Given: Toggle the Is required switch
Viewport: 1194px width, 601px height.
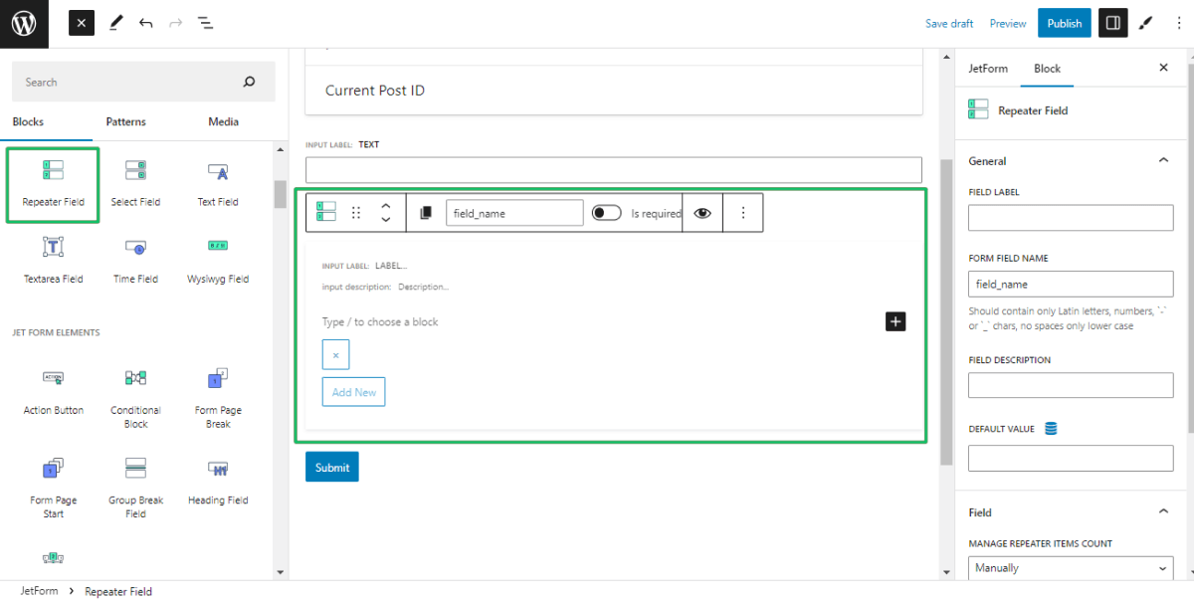Looking at the screenshot, I should pyautogui.click(x=606, y=212).
